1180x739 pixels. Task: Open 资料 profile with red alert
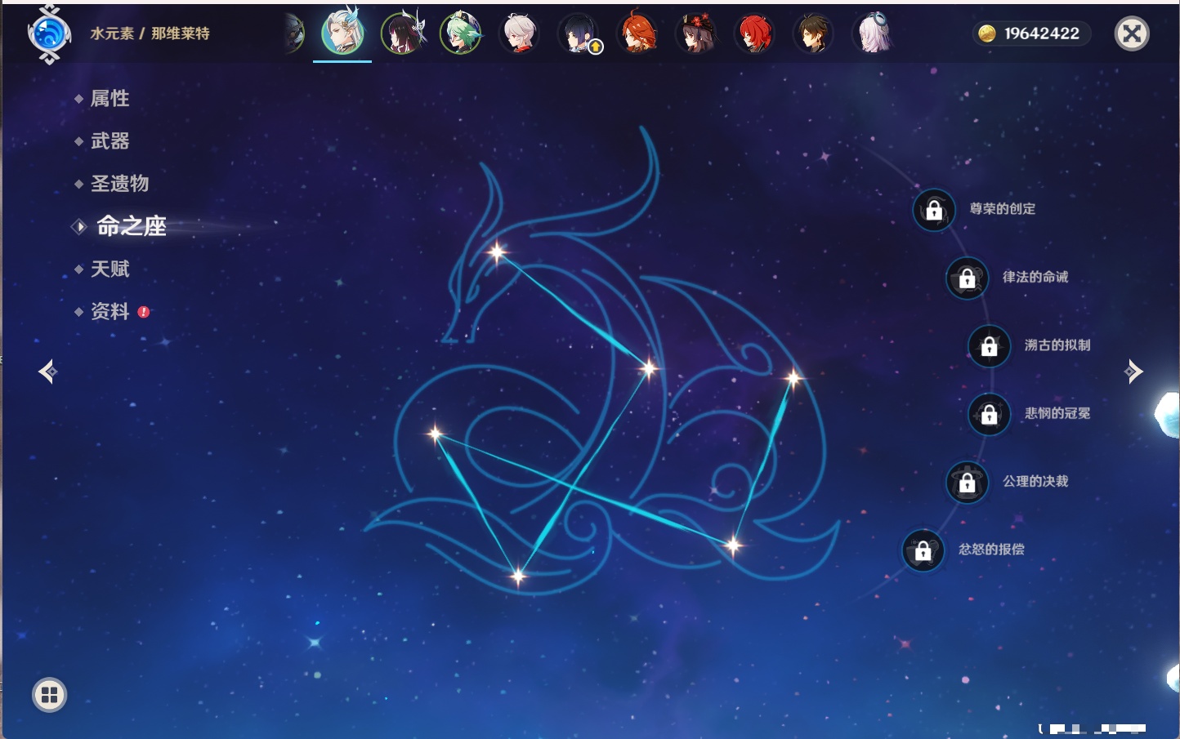click(110, 311)
